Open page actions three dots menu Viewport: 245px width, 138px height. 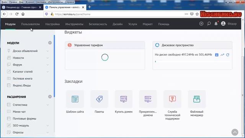(x=186, y=14)
